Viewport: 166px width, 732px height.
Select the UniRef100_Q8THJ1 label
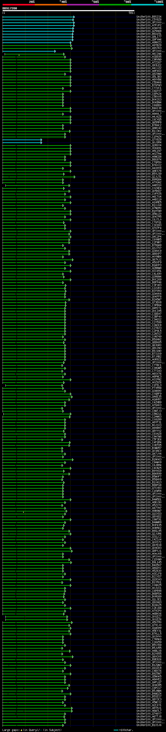click(149, 708)
